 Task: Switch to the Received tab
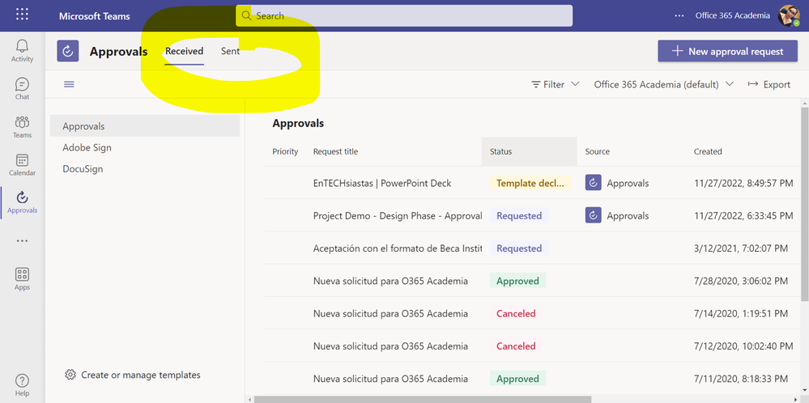[x=184, y=52]
